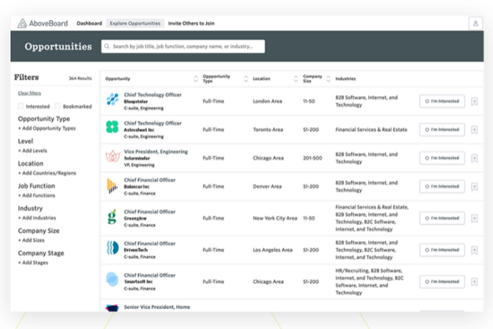Expand Add Industries filter
This screenshot has height=329, width=493.
click(37, 218)
